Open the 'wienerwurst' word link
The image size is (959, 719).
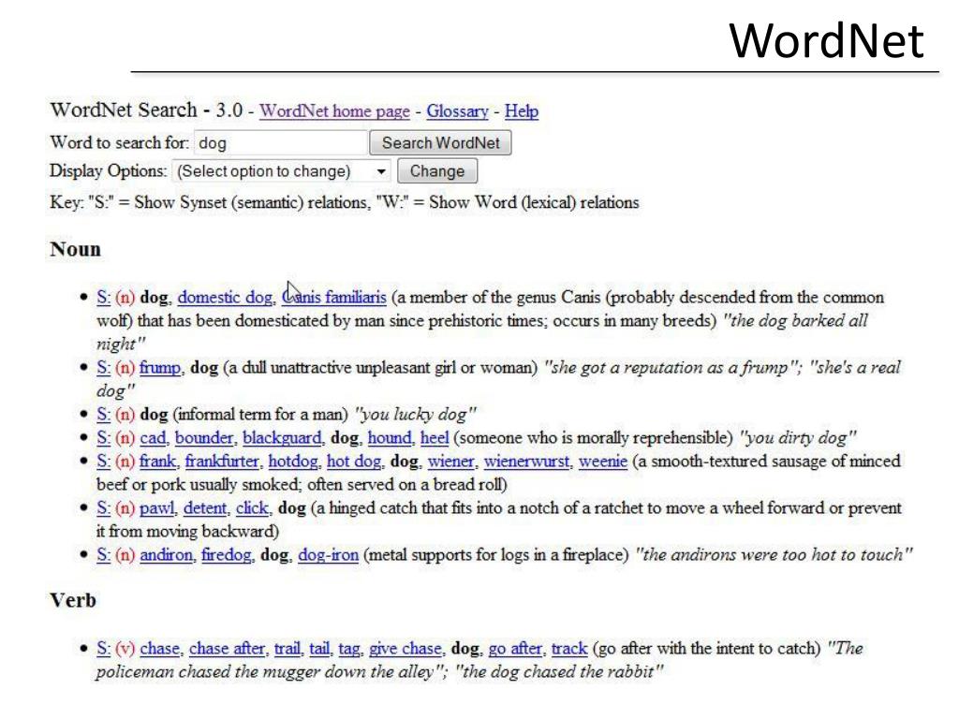coord(526,462)
